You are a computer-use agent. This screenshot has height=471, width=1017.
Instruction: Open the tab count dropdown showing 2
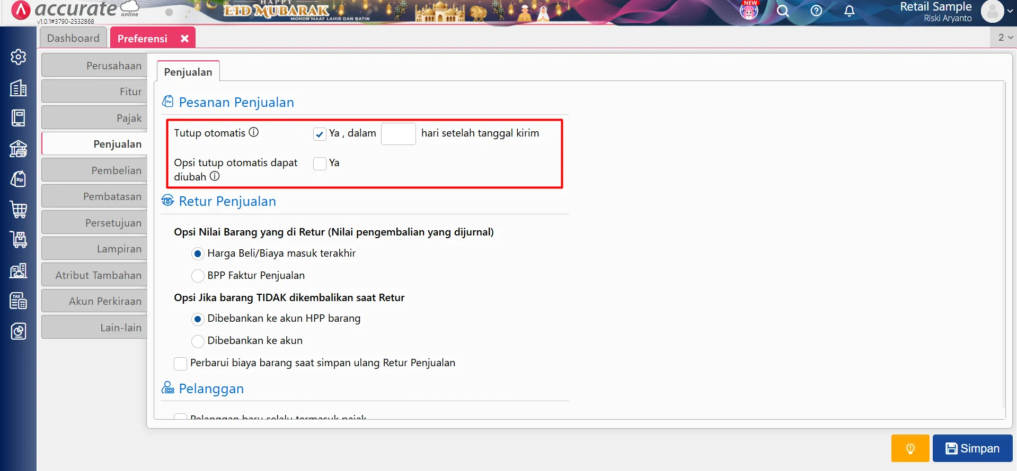[1004, 38]
